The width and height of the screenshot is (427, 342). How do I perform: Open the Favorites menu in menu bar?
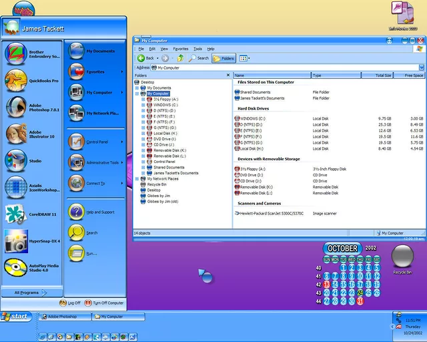click(180, 49)
